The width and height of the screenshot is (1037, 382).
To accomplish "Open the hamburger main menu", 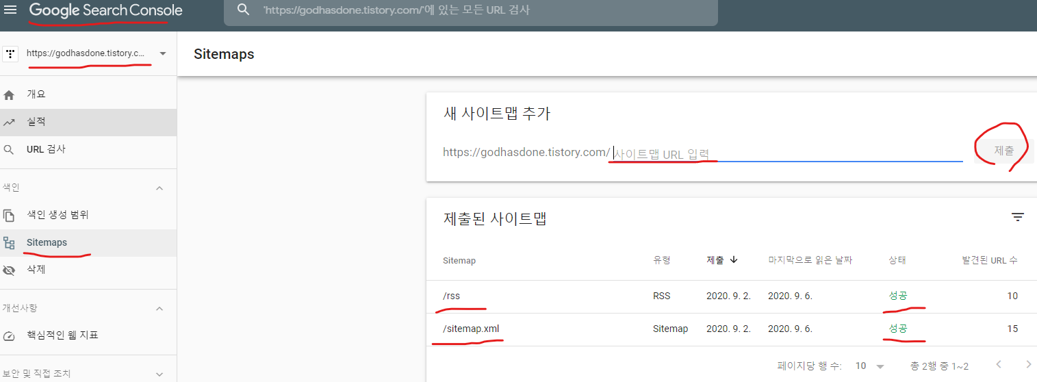I will click(x=10, y=10).
